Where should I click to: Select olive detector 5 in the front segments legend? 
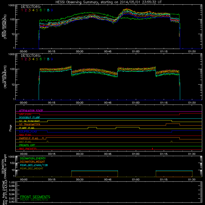pyautogui.click(x=37, y=10)
